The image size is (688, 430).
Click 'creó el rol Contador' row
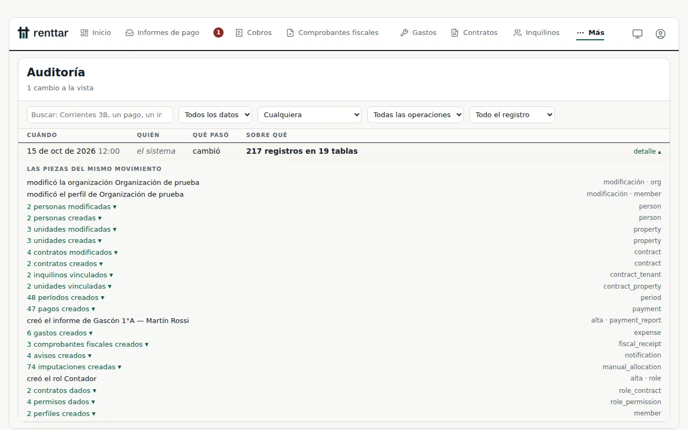344,379
